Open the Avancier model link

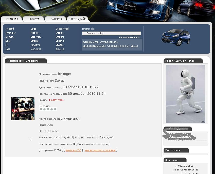[x=10, y=33]
